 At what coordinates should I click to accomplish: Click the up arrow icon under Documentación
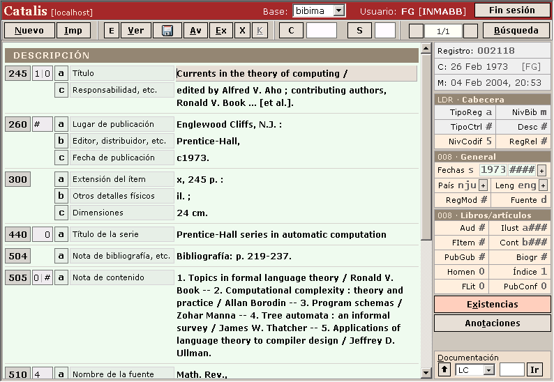tap(444, 369)
